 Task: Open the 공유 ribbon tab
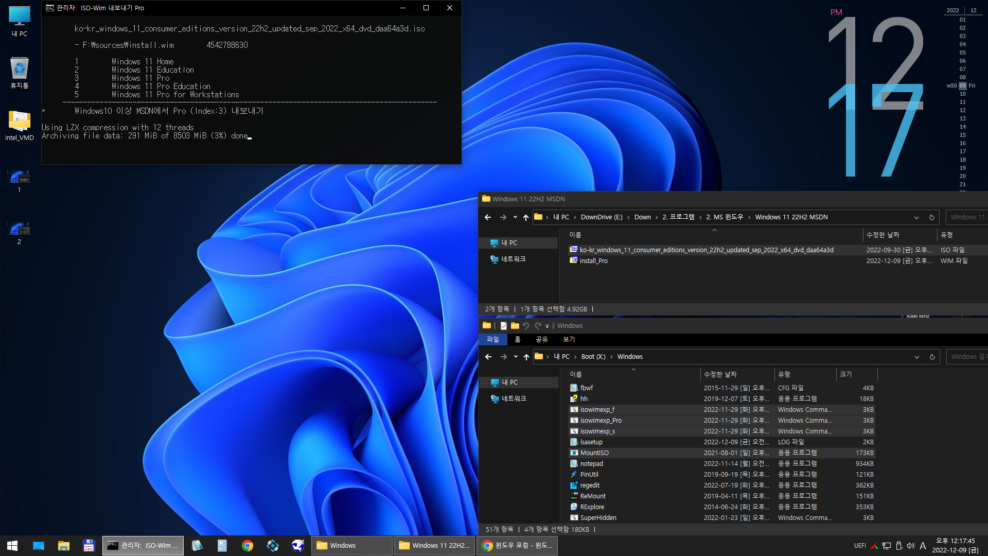[x=542, y=340]
